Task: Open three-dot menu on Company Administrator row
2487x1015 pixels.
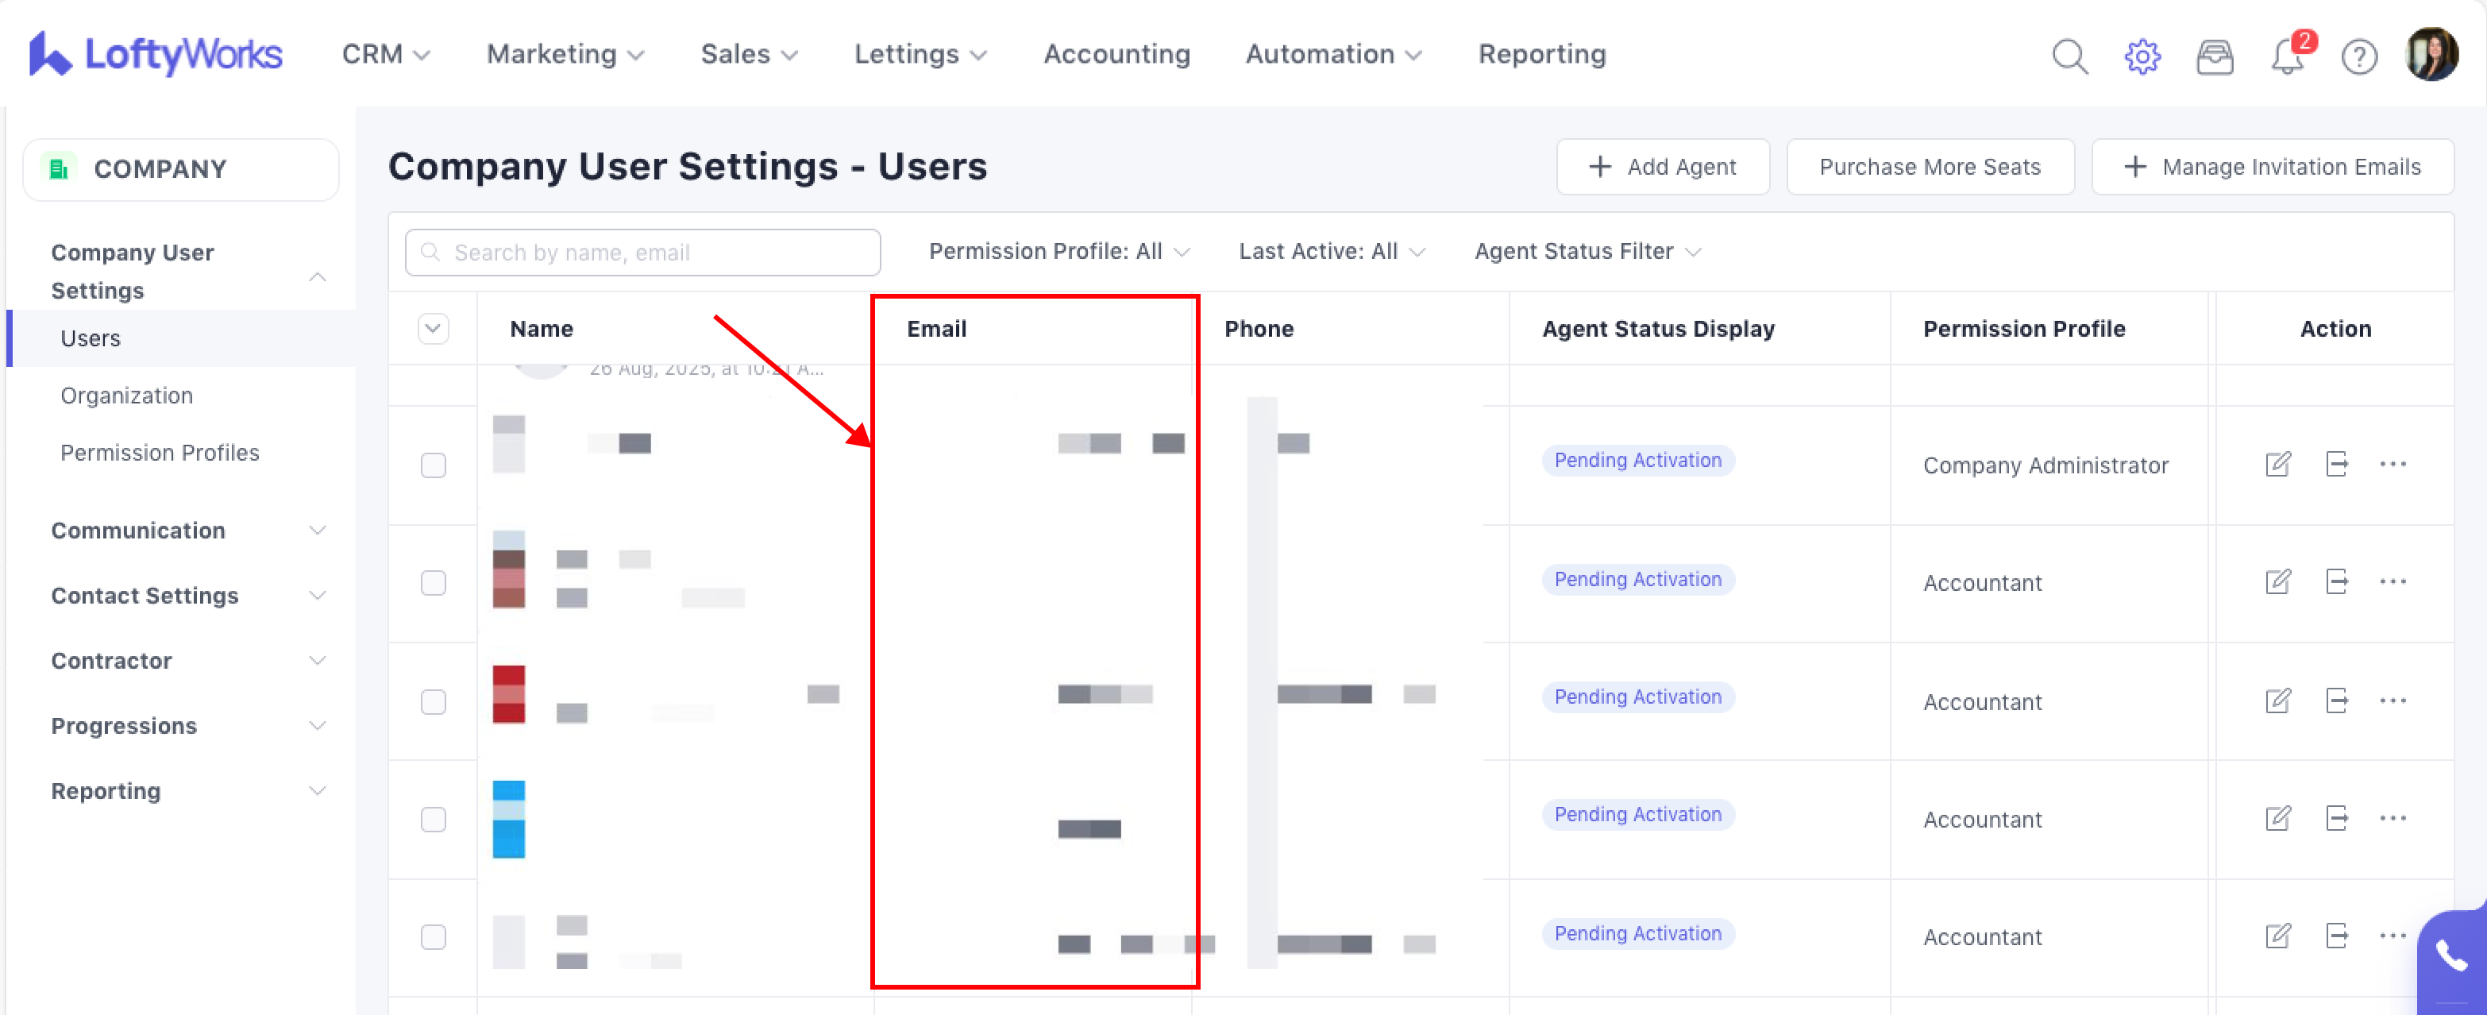Action: [2393, 465]
